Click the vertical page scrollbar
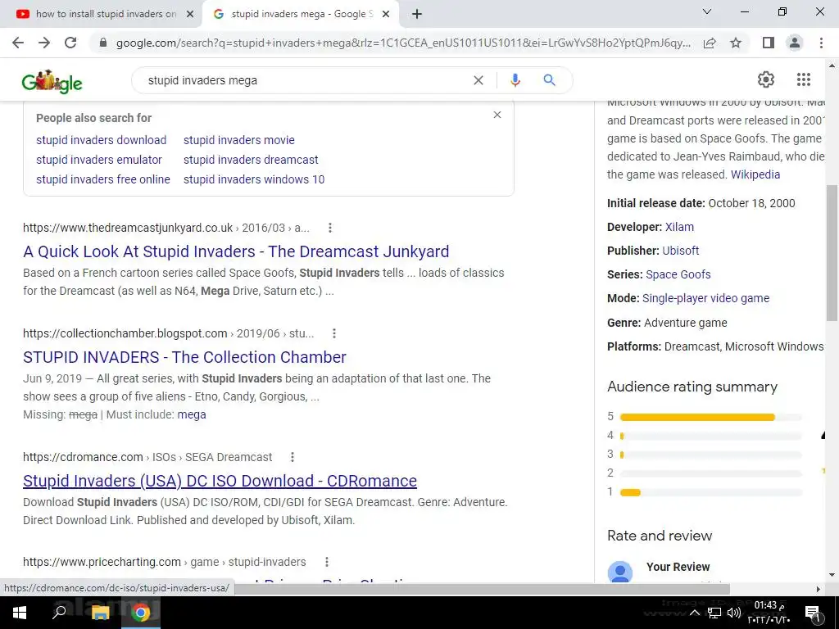The height and width of the screenshot is (629, 839). (x=832, y=253)
